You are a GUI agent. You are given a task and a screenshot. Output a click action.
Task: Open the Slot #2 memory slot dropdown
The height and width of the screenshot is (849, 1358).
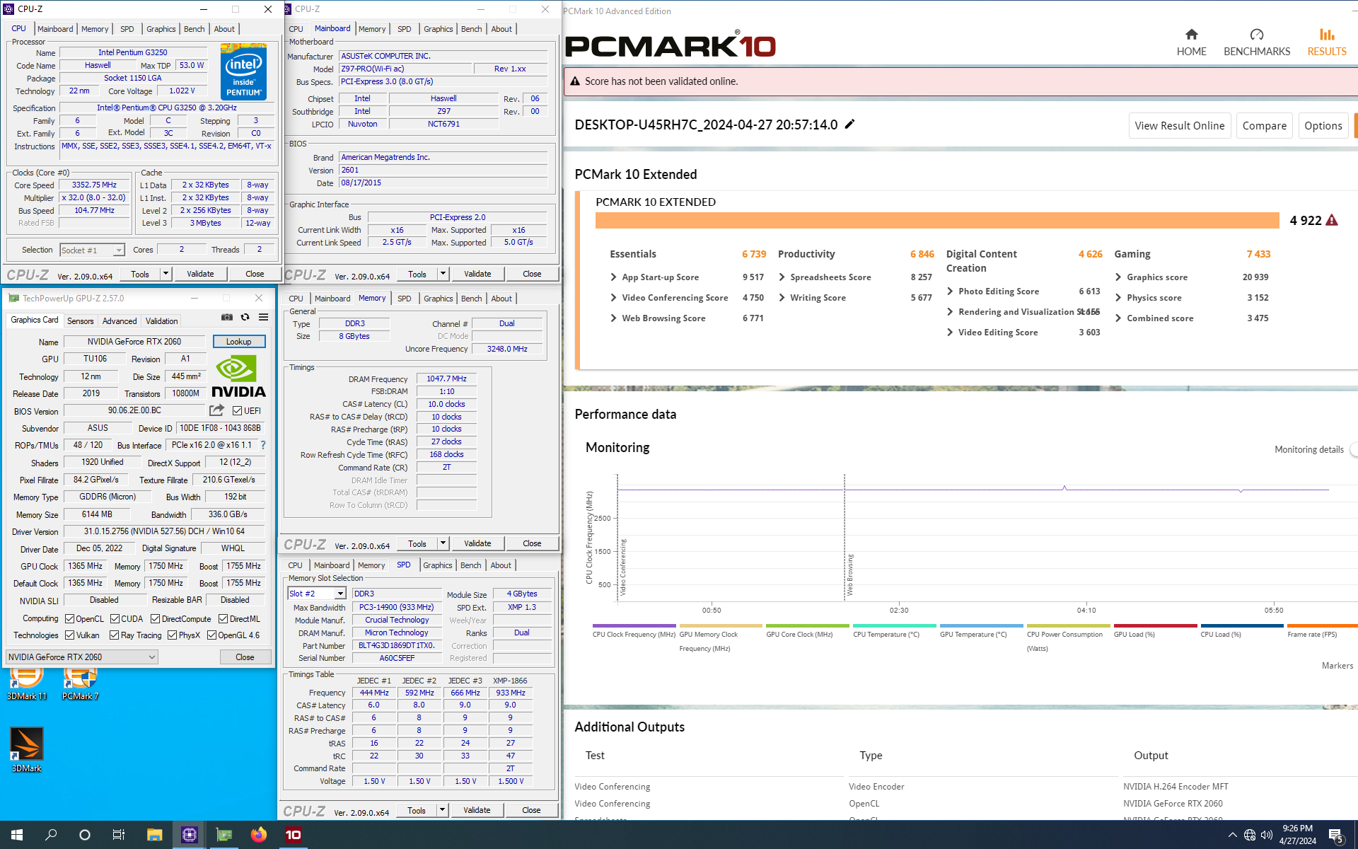tap(317, 594)
